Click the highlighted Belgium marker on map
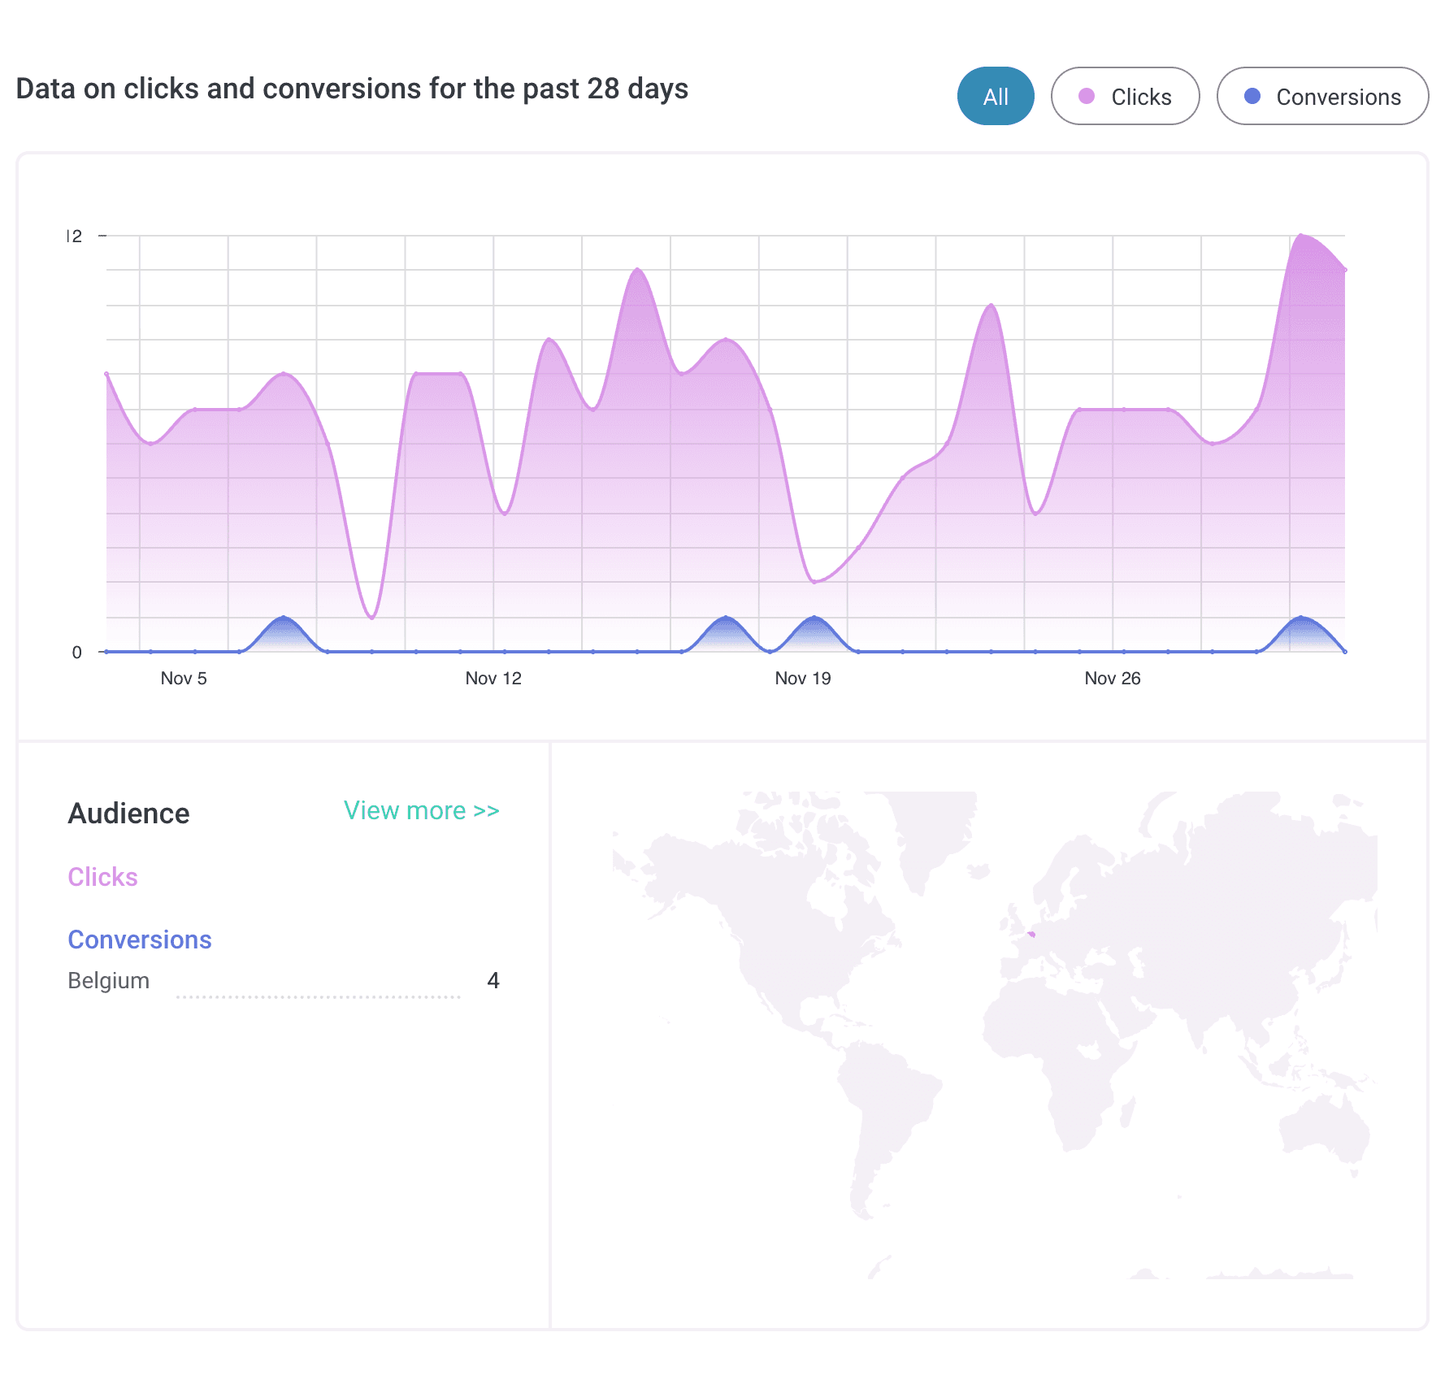This screenshot has width=1445, height=1380. (1031, 934)
